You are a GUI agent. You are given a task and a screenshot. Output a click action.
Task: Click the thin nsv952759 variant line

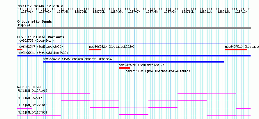click(x=134, y=43)
